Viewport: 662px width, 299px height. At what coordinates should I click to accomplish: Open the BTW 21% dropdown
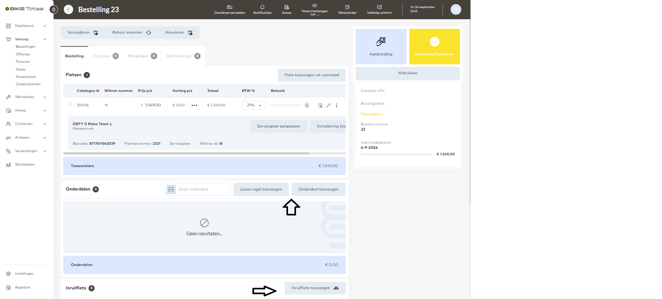[253, 105]
